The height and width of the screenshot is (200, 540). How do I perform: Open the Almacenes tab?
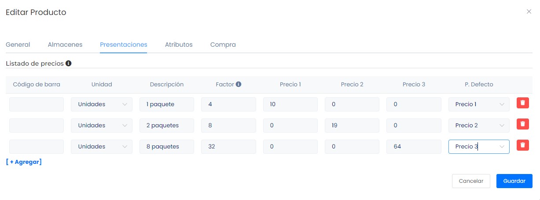[65, 44]
